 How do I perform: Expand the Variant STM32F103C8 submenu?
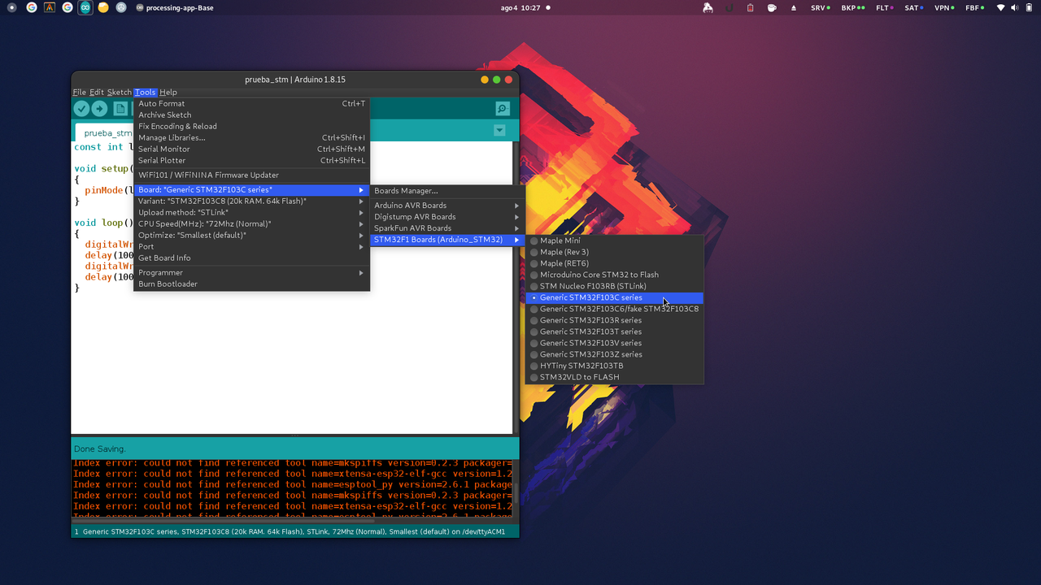[251, 201]
